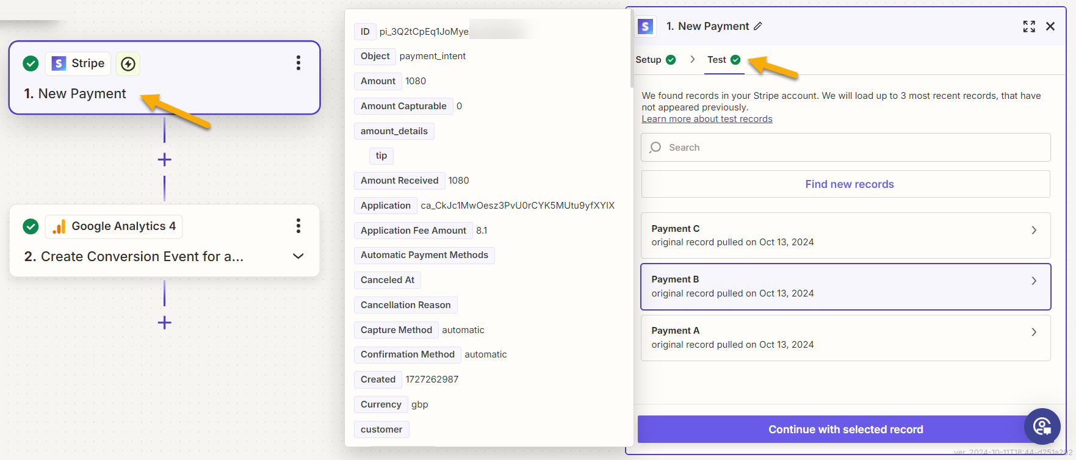Click the Amount field label
Screen dimensions: 1076x460
click(x=378, y=81)
